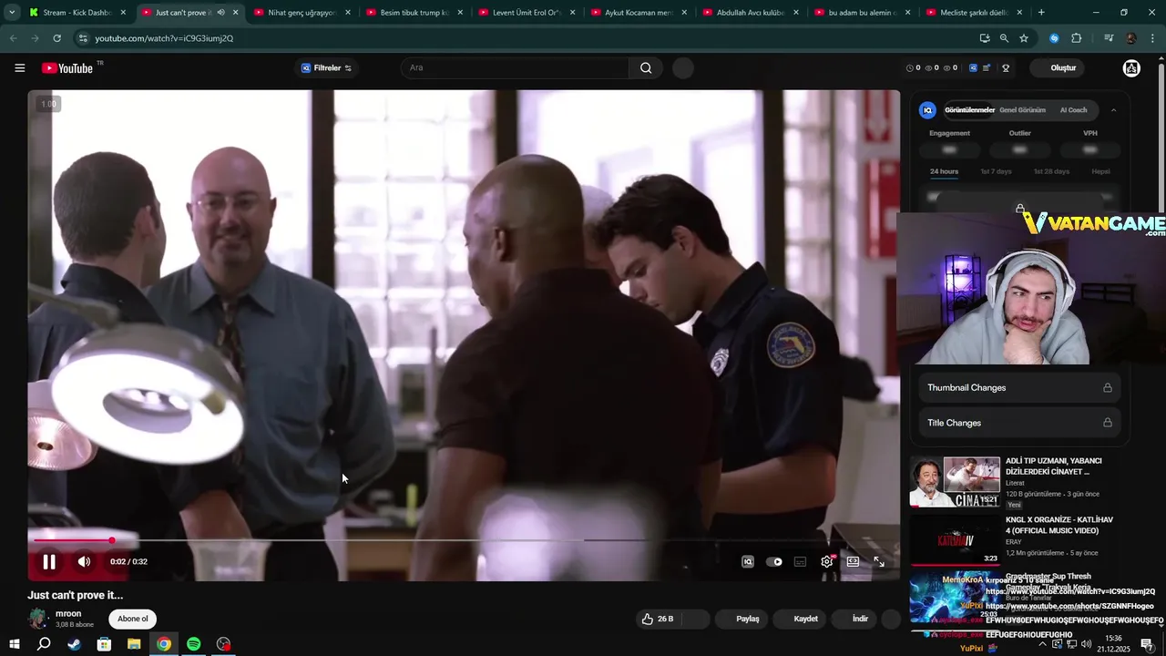
Task: Seek along the video progress bar
Action: 463,540
